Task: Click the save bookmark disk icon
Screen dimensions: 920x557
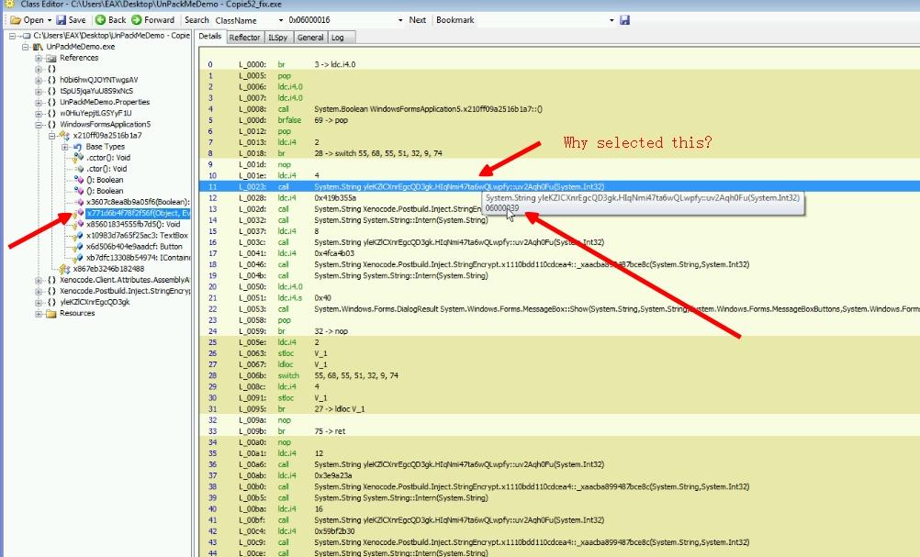Action: click(x=625, y=20)
